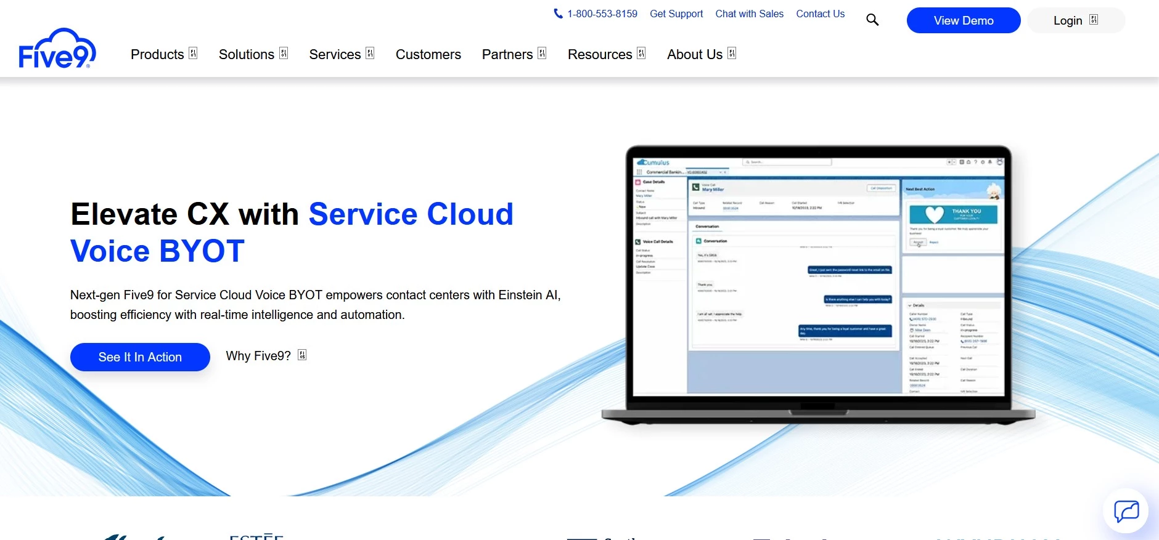This screenshot has height=540, width=1159.
Task: Open the Products menu
Action: 157,54
